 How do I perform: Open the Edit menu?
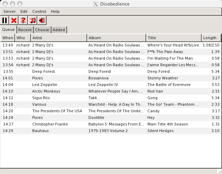[24, 11]
